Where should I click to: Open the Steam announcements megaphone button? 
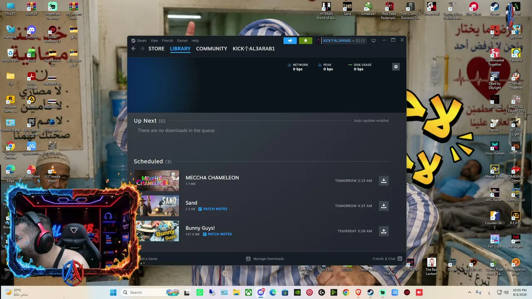point(290,41)
